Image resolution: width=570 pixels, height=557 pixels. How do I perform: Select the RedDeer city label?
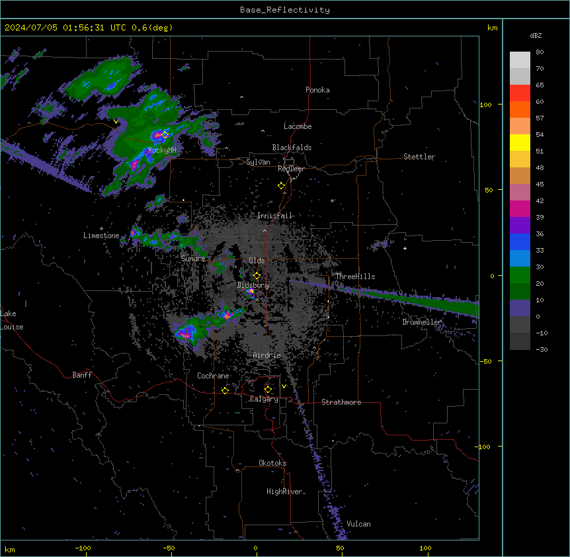[291, 169]
